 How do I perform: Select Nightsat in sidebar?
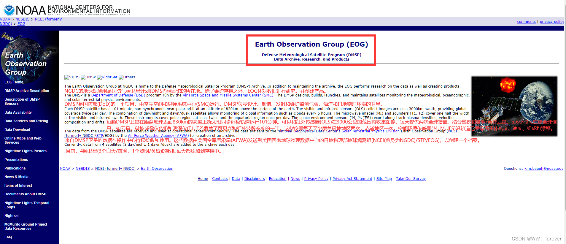pos(12,216)
